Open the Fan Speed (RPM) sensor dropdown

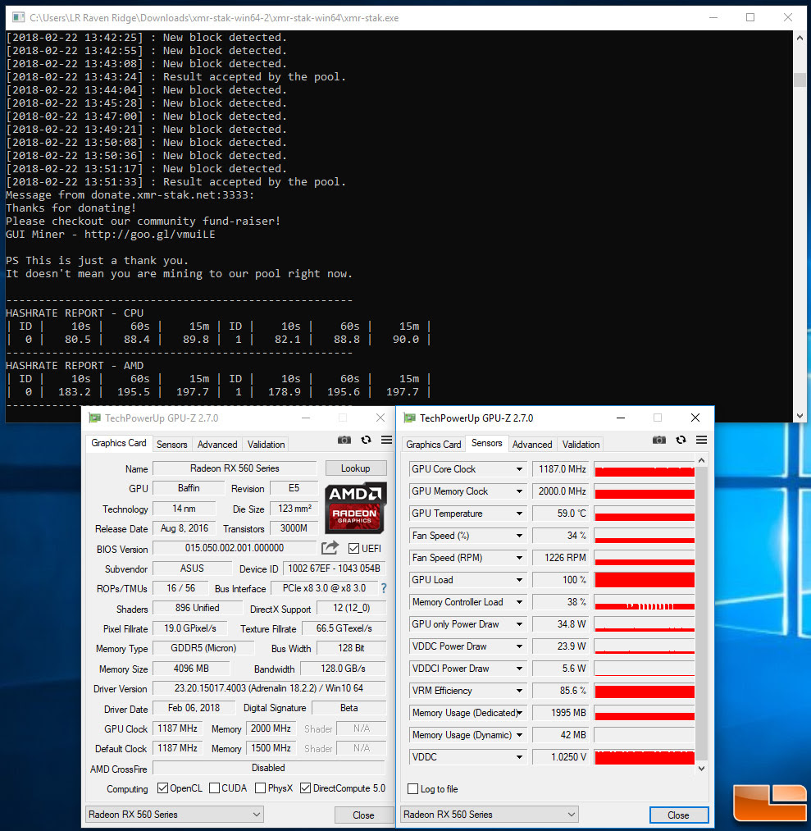pyautogui.click(x=520, y=558)
